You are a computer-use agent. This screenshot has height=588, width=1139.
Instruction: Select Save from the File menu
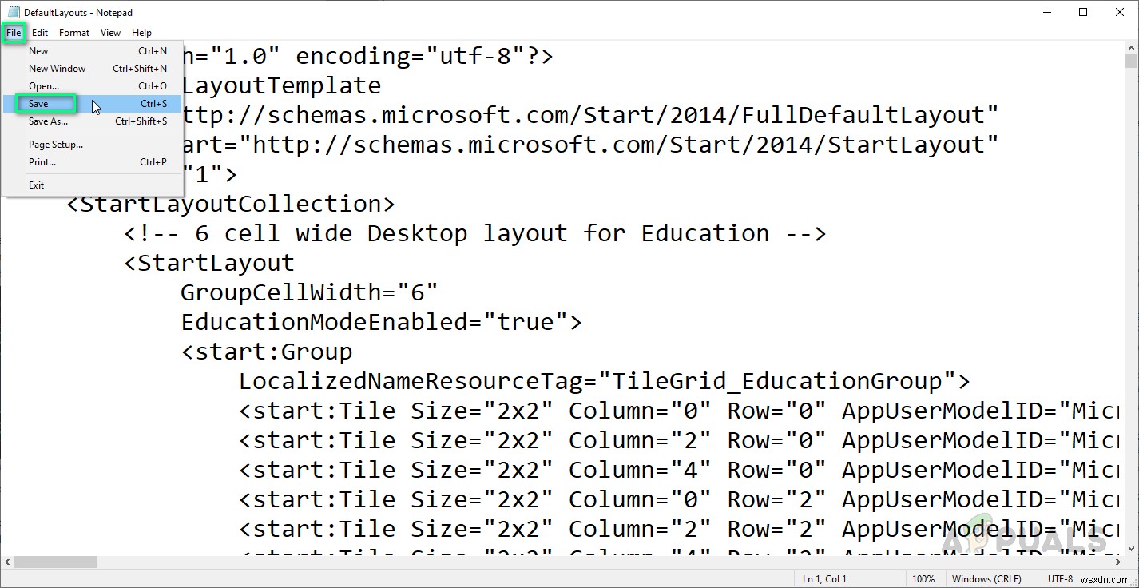[x=38, y=103]
